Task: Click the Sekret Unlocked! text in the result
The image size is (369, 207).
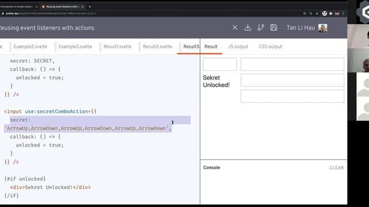Action: pos(216,81)
